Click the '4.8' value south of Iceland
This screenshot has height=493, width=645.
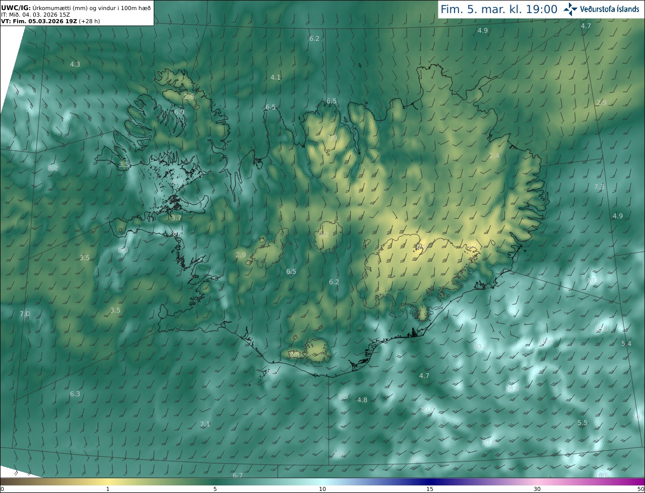pyautogui.click(x=362, y=400)
